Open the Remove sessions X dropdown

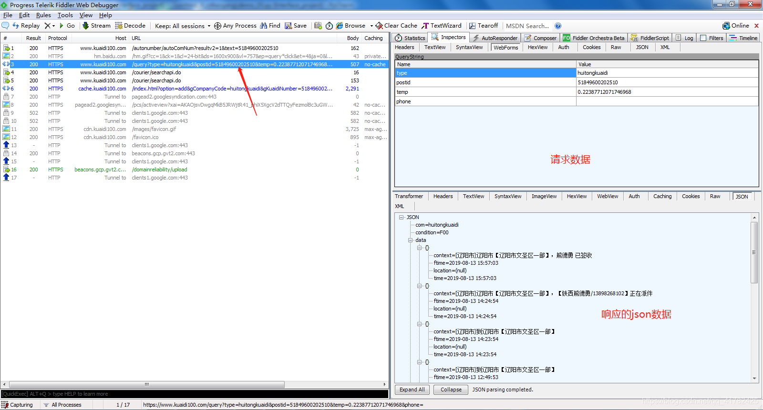coord(50,26)
